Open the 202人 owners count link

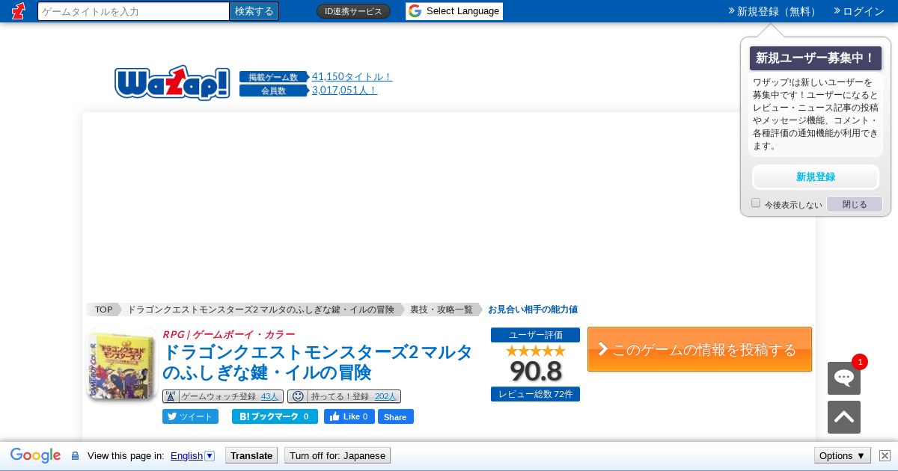[385, 396]
